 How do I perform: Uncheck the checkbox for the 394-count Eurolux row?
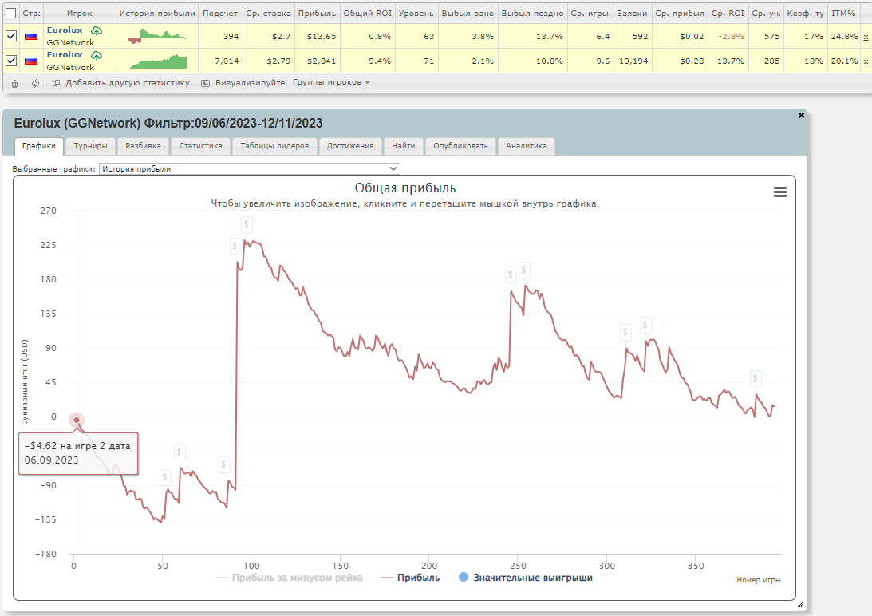pyautogui.click(x=11, y=36)
